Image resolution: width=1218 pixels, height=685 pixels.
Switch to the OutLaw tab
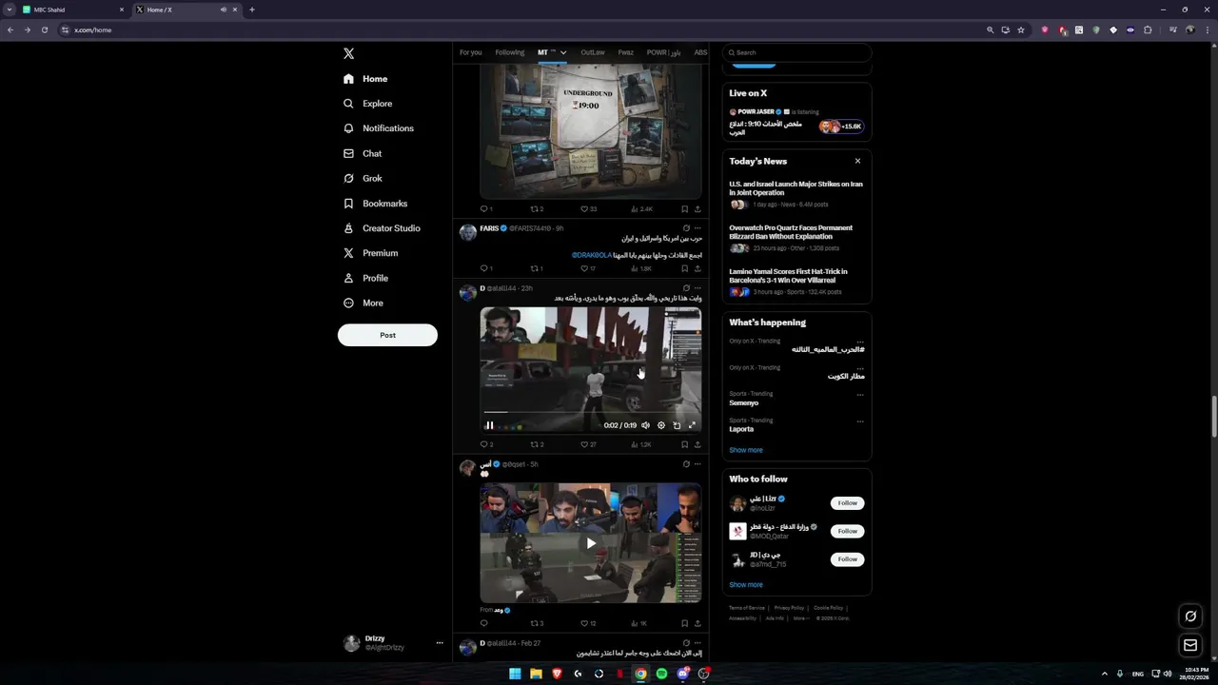593,52
